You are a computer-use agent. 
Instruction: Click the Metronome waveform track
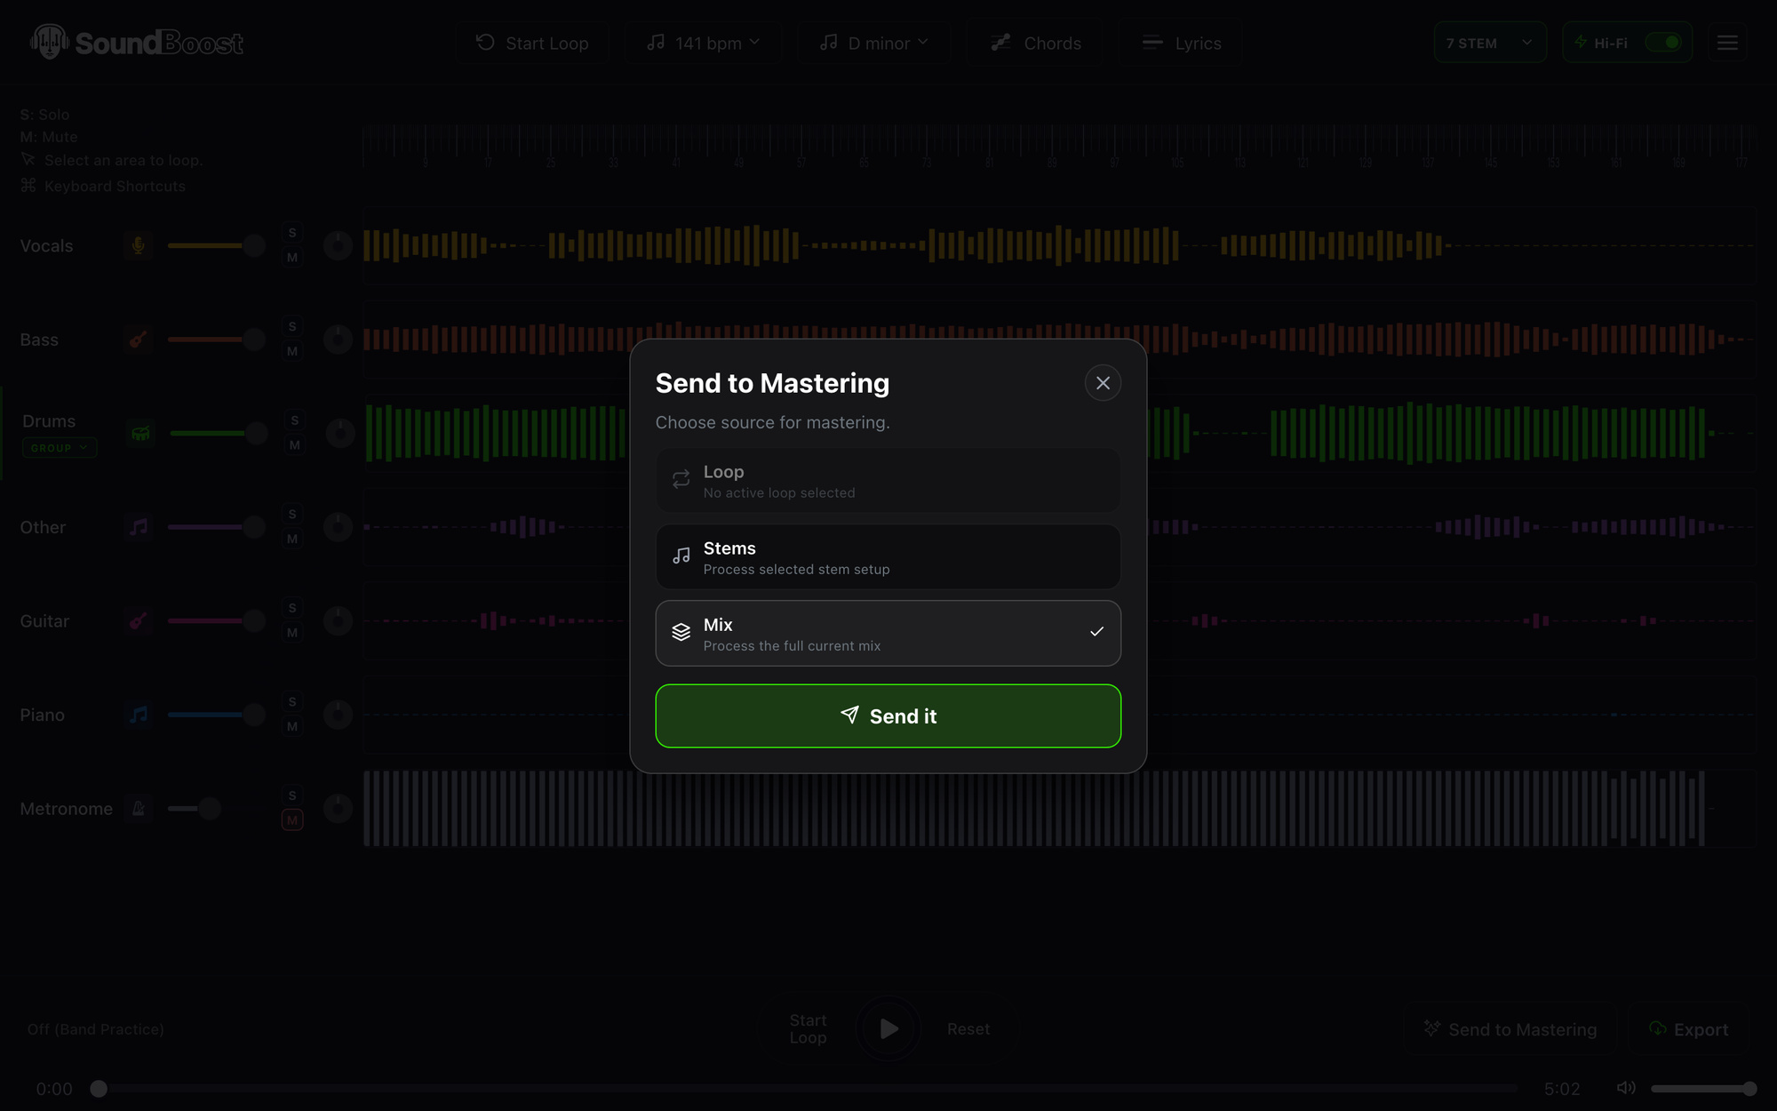(1059, 808)
